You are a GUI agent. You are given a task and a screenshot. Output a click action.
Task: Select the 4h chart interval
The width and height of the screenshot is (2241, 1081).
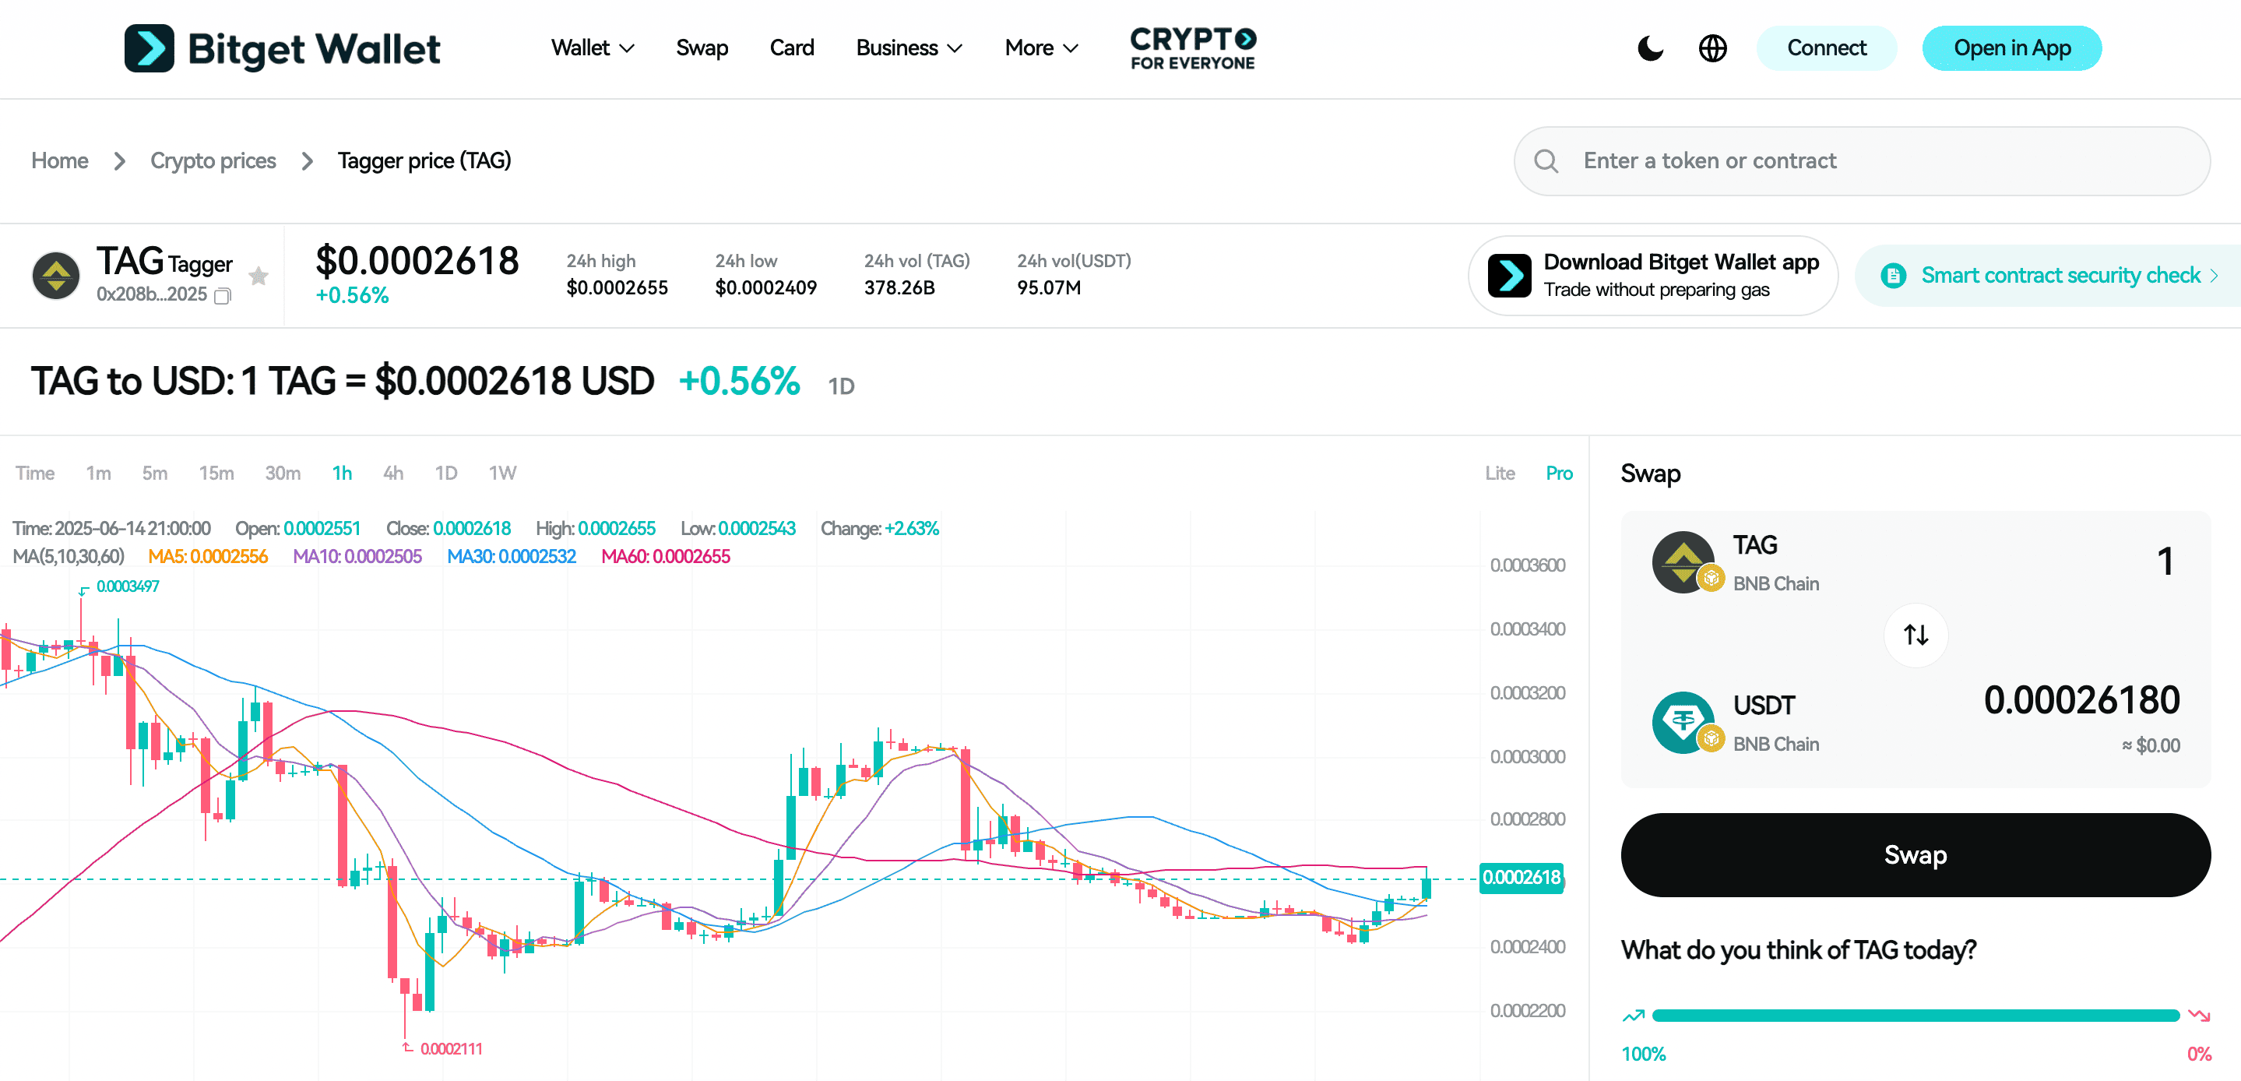[393, 473]
